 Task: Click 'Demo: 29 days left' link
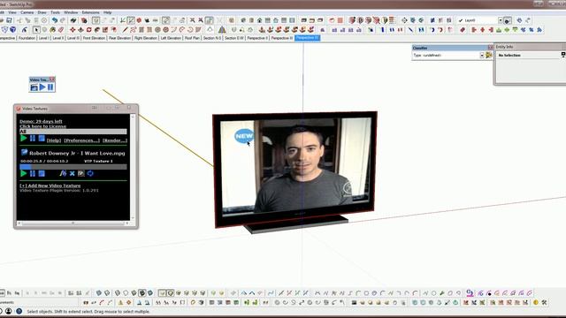click(x=41, y=122)
